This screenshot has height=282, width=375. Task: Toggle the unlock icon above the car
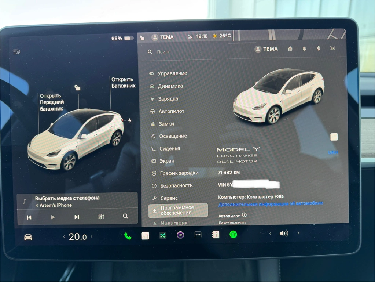tap(77, 88)
